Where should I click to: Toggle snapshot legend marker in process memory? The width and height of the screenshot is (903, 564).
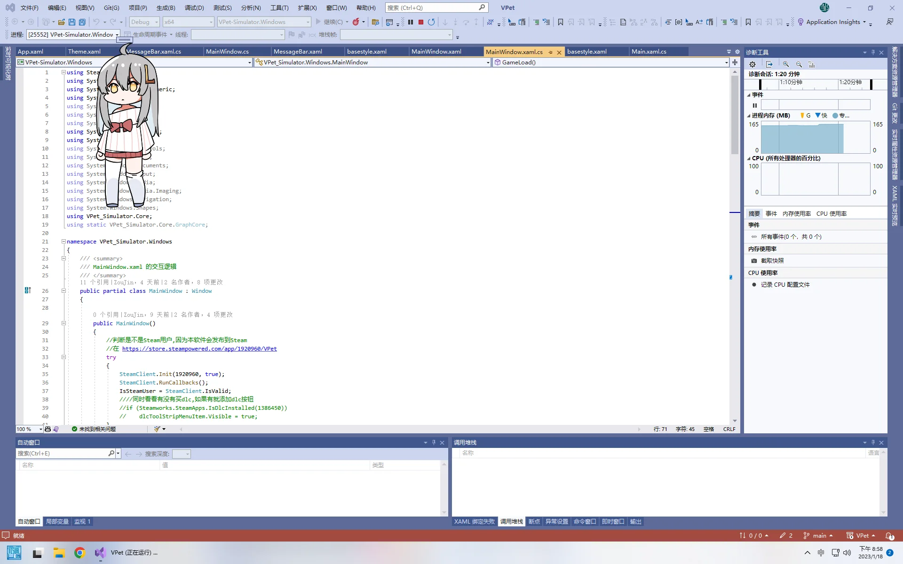click(x=818, y=115)
